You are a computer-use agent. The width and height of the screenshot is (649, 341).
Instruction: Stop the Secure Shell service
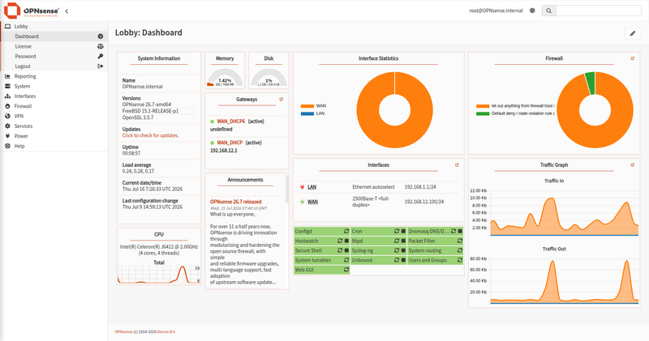click(x=346, y=250)
